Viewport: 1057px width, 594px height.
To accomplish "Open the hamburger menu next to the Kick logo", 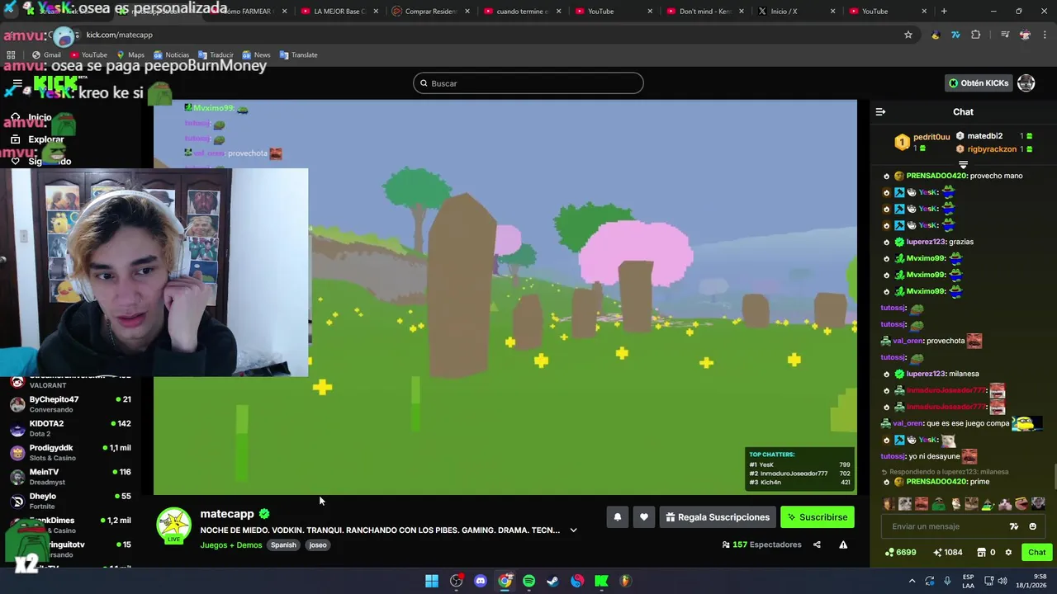I will tap(17, 84).
